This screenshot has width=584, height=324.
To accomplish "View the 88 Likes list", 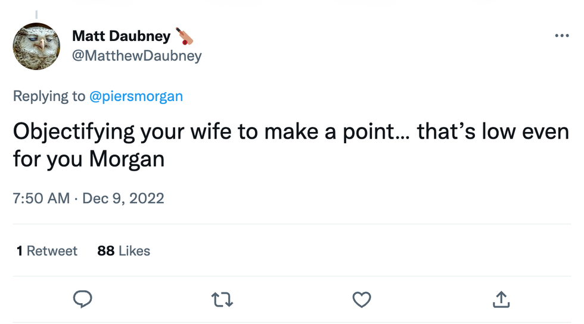I will pos(123,251).
